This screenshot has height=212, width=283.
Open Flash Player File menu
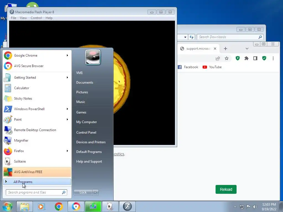14,18
